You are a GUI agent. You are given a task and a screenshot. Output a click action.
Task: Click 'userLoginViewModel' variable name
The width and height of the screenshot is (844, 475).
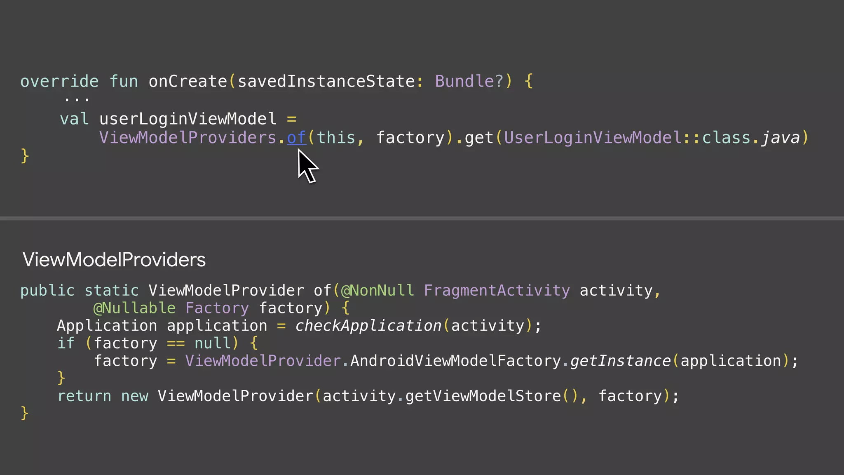pos(188,119)
